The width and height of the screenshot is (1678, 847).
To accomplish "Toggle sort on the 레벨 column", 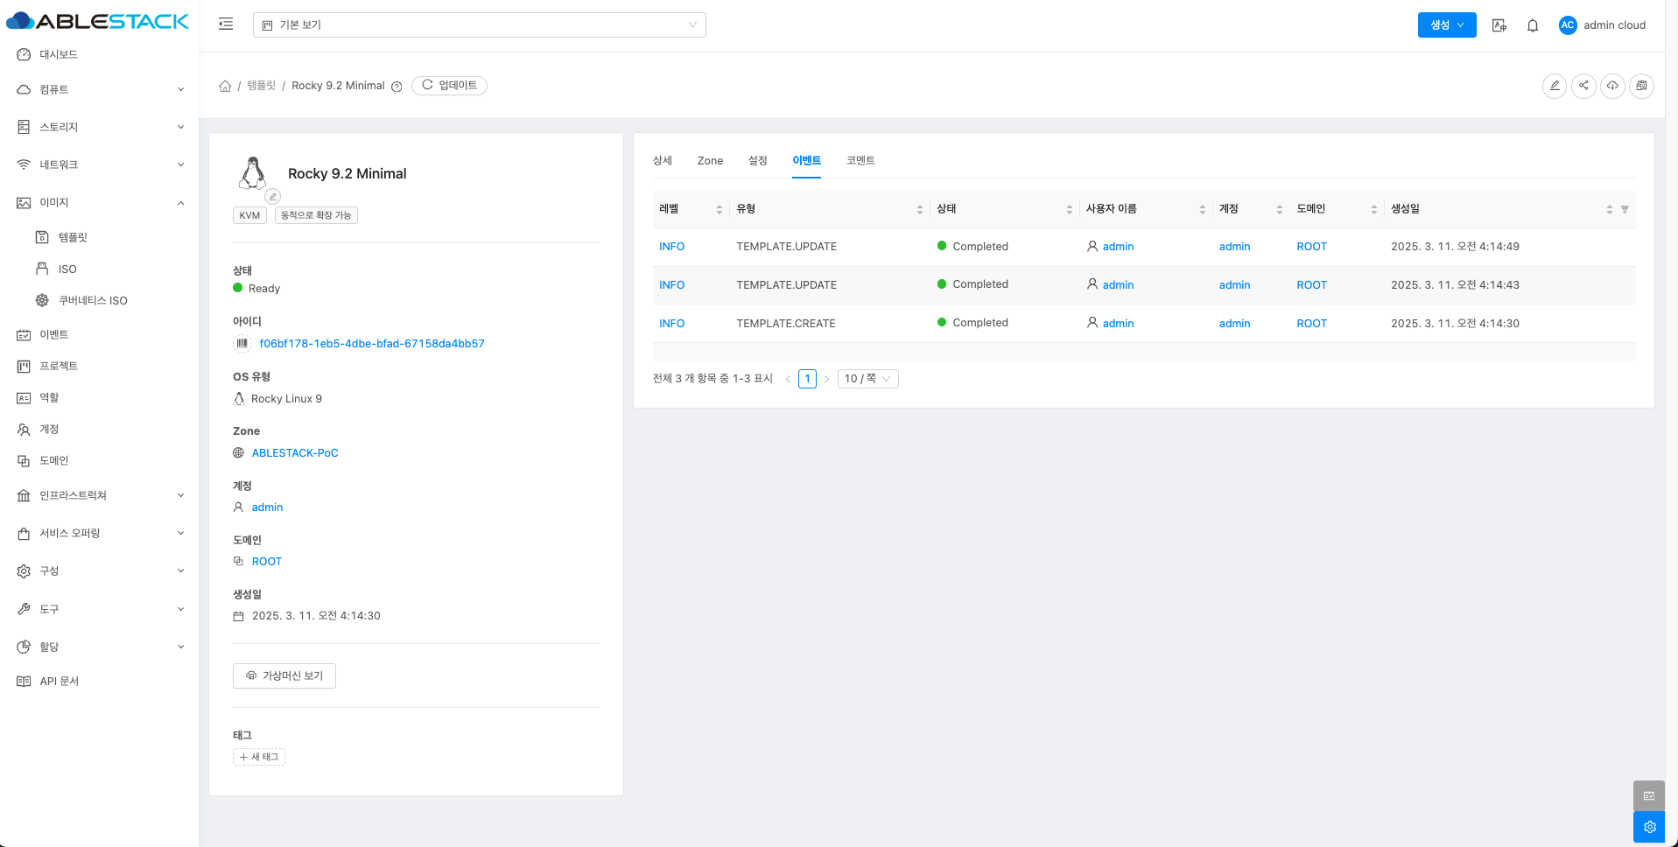I will pyautogui.click(x=719, y=209).
